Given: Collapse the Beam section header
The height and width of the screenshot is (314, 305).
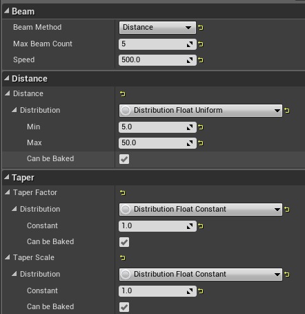Looking at the screenshot, I should click(x=6, y=10).
